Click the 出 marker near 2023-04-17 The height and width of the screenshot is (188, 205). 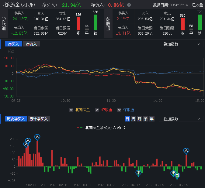point(138,173)
